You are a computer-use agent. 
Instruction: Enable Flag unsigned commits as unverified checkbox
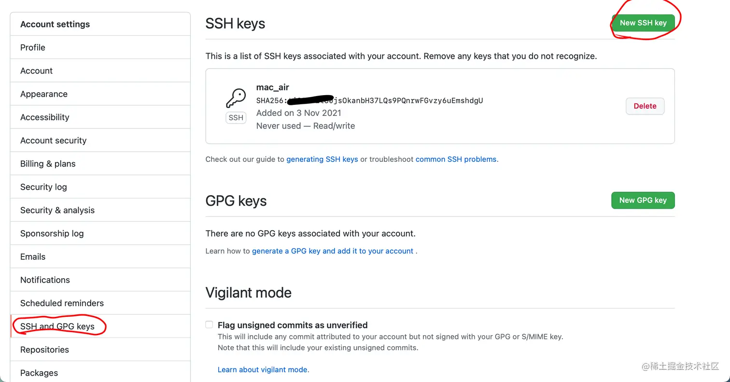[209, 325]
